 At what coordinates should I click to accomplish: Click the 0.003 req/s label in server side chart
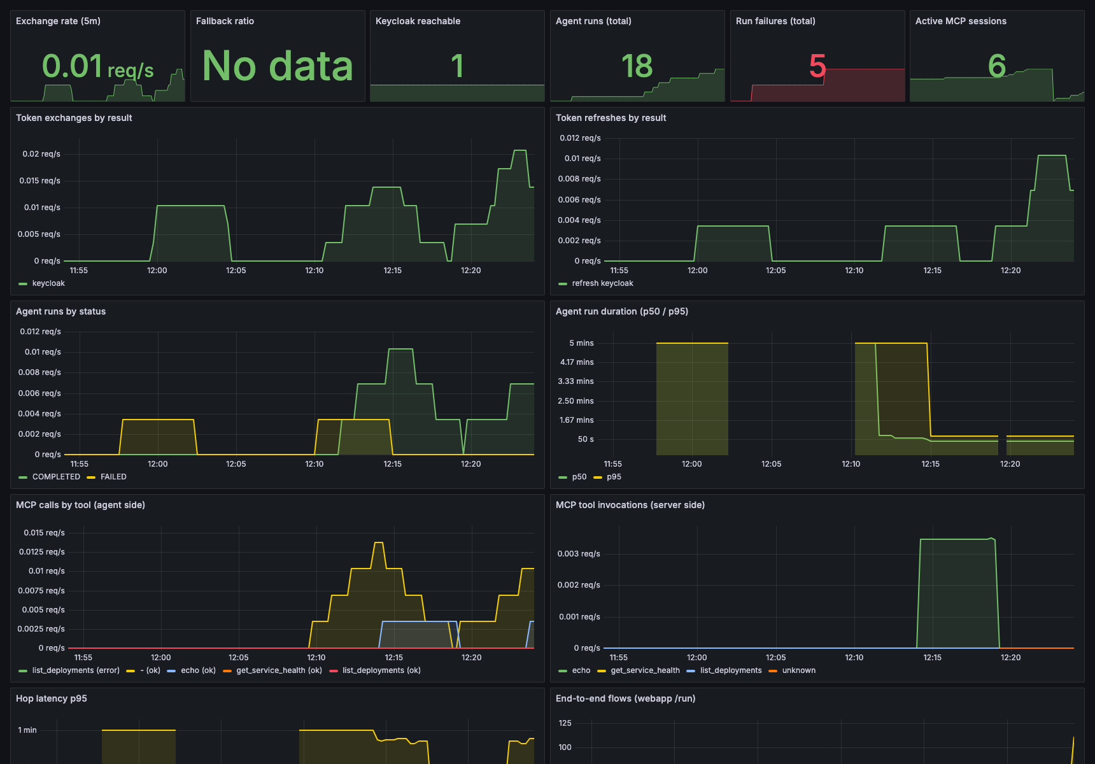coord(579,554)
